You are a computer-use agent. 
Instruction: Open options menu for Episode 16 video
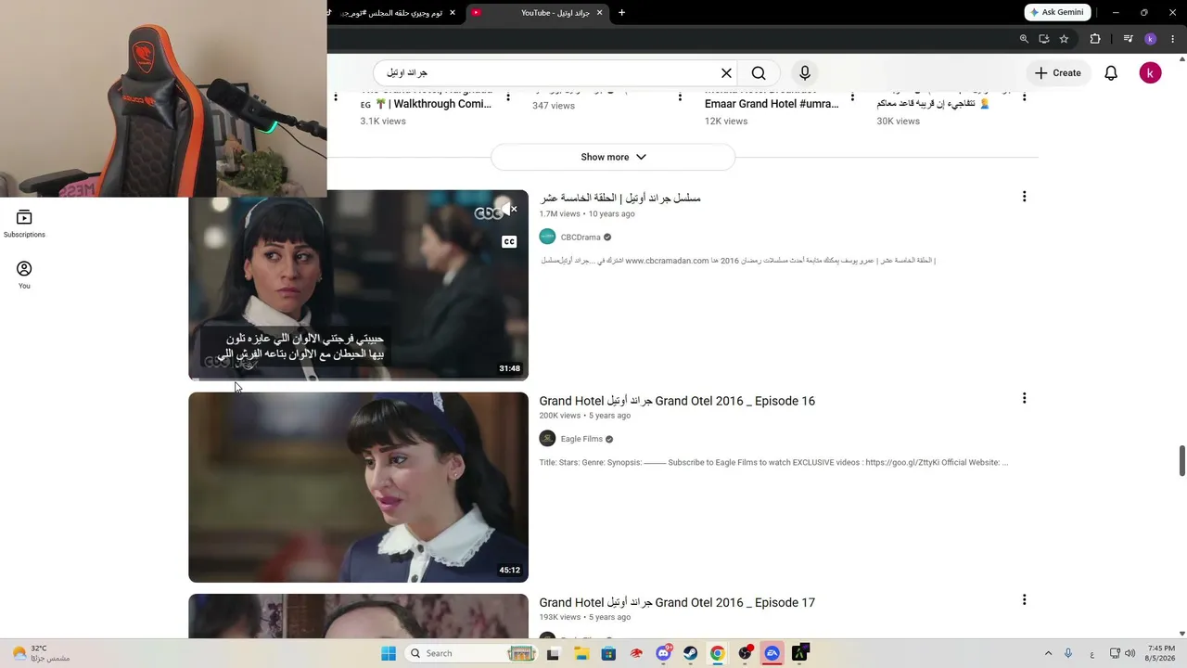[x=1024, y=398]
